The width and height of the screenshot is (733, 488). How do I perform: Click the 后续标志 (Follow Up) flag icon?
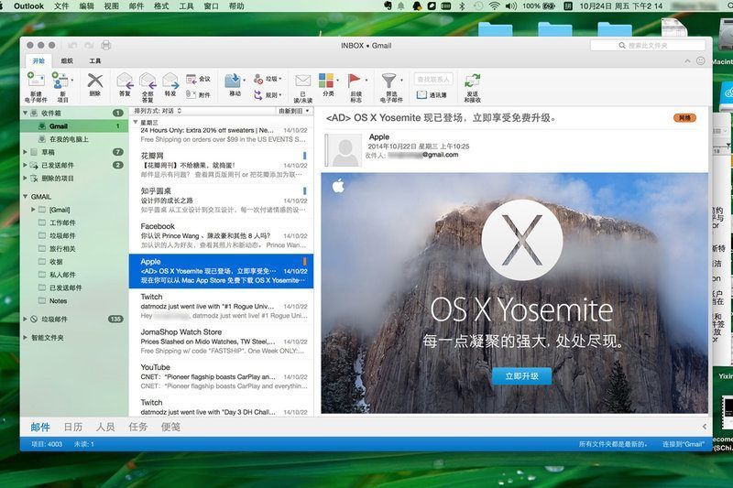click(x=355, y=81)
